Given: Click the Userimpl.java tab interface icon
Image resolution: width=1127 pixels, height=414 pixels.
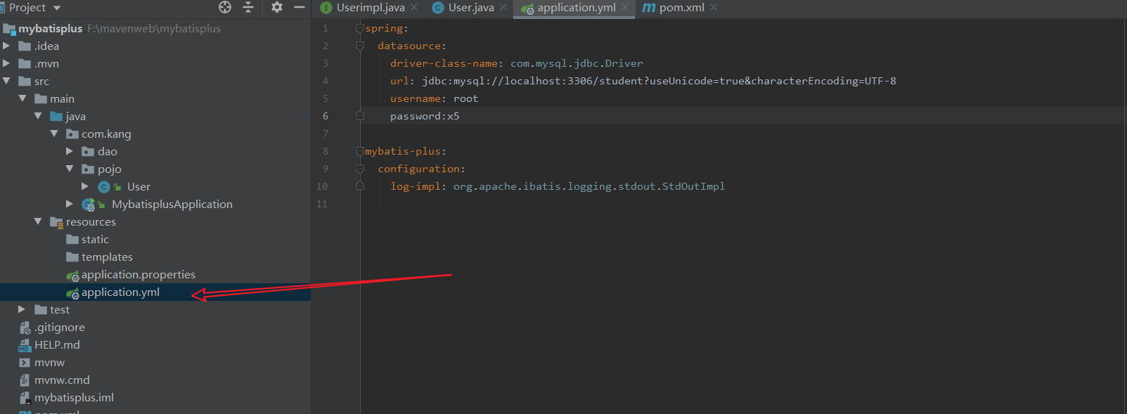Looking at the screenshot, I should [326, 8].
